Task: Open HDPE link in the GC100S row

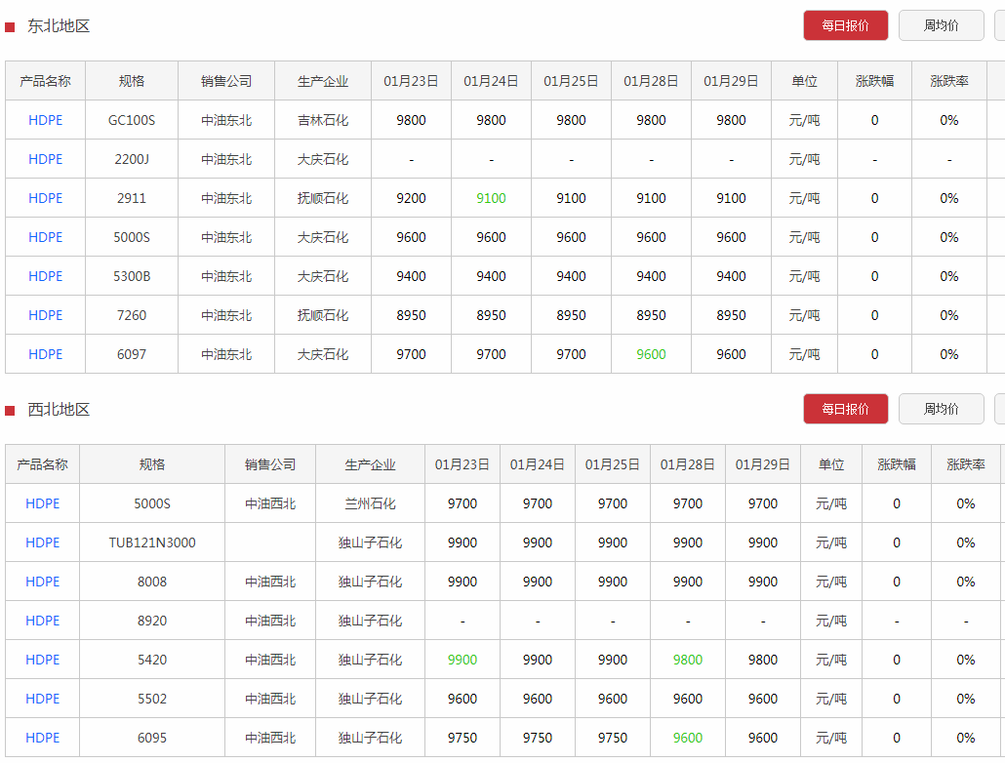Action: [46, 120]
